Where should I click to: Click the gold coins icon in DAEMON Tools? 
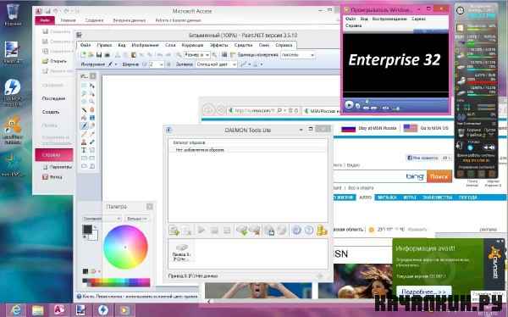[322, 230]
